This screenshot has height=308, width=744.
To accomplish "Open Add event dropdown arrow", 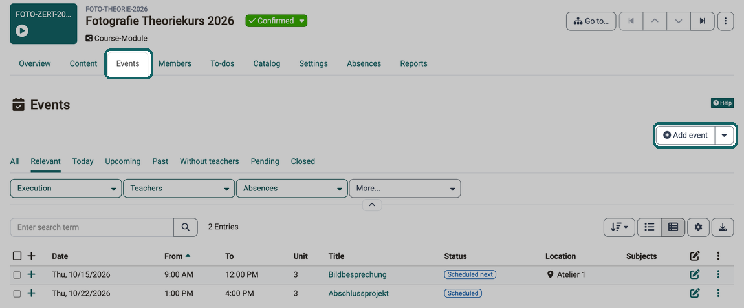I will tap(724, 135).
